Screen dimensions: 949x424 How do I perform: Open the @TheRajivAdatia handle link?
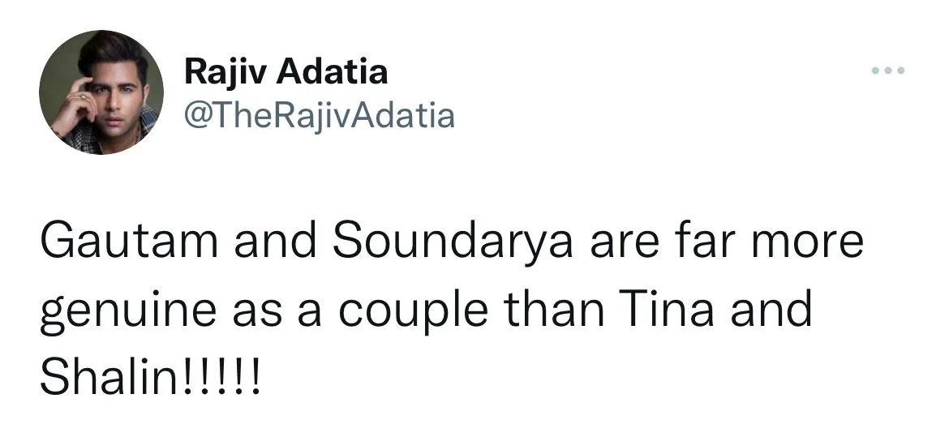tap(319, 115)
